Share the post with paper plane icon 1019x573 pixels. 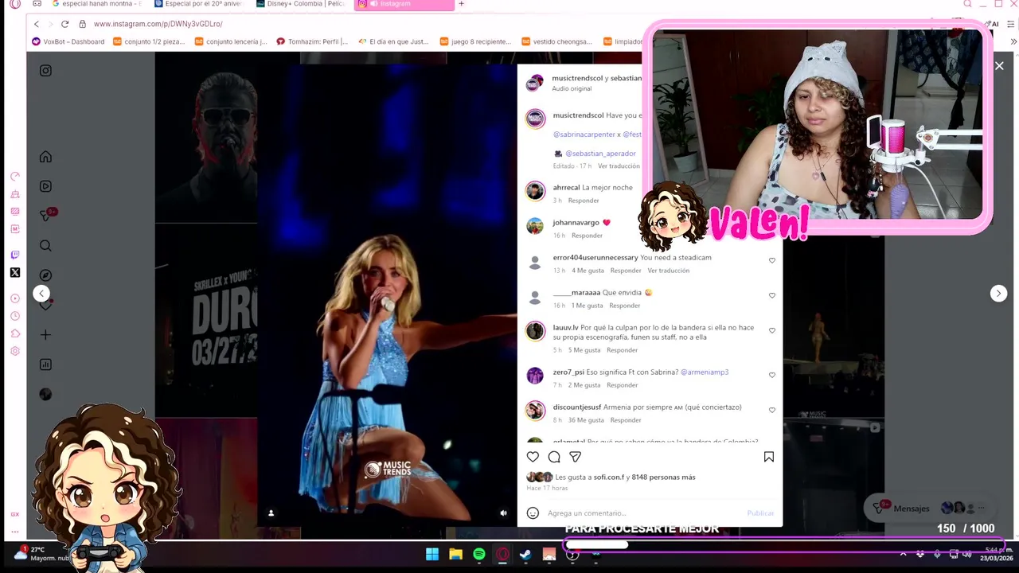click(x=575, y=457)
